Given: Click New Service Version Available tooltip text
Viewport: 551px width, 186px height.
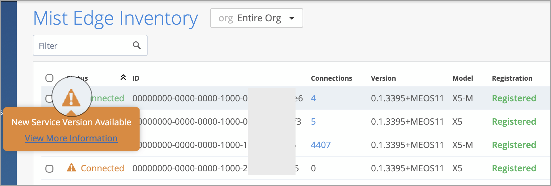Looking at the screenshot, I should pyautogui.click(x=71, y=122).
